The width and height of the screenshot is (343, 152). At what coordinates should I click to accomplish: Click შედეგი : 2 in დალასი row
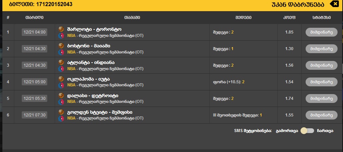(x=223, y=99)
